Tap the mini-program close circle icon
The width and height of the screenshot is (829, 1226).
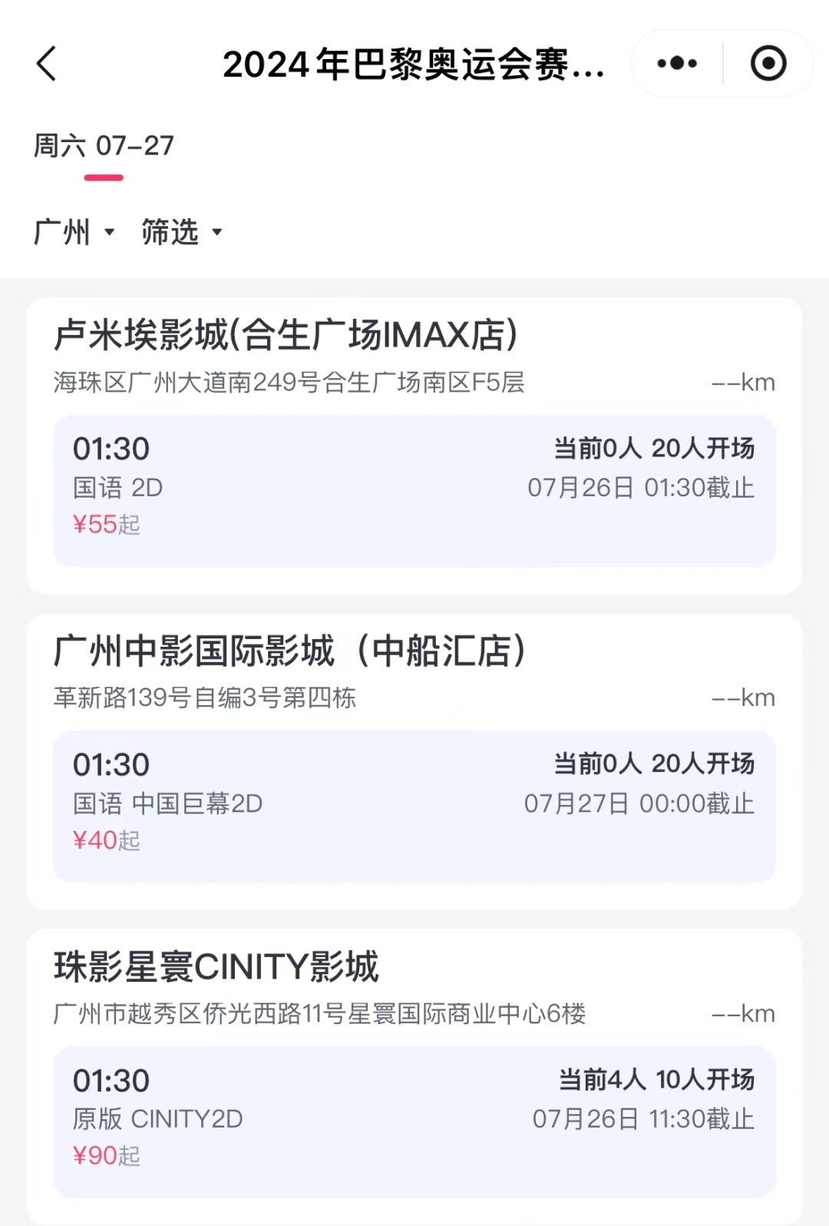tap(768, 64)
